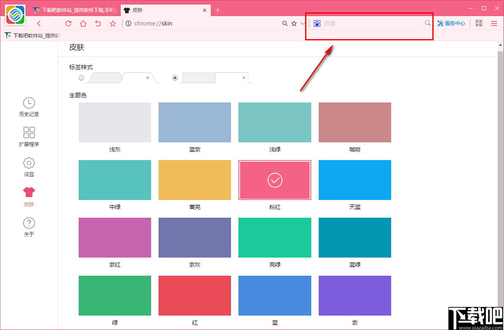
Task: Choose the 天蓝 theme color
Action: 355,180
